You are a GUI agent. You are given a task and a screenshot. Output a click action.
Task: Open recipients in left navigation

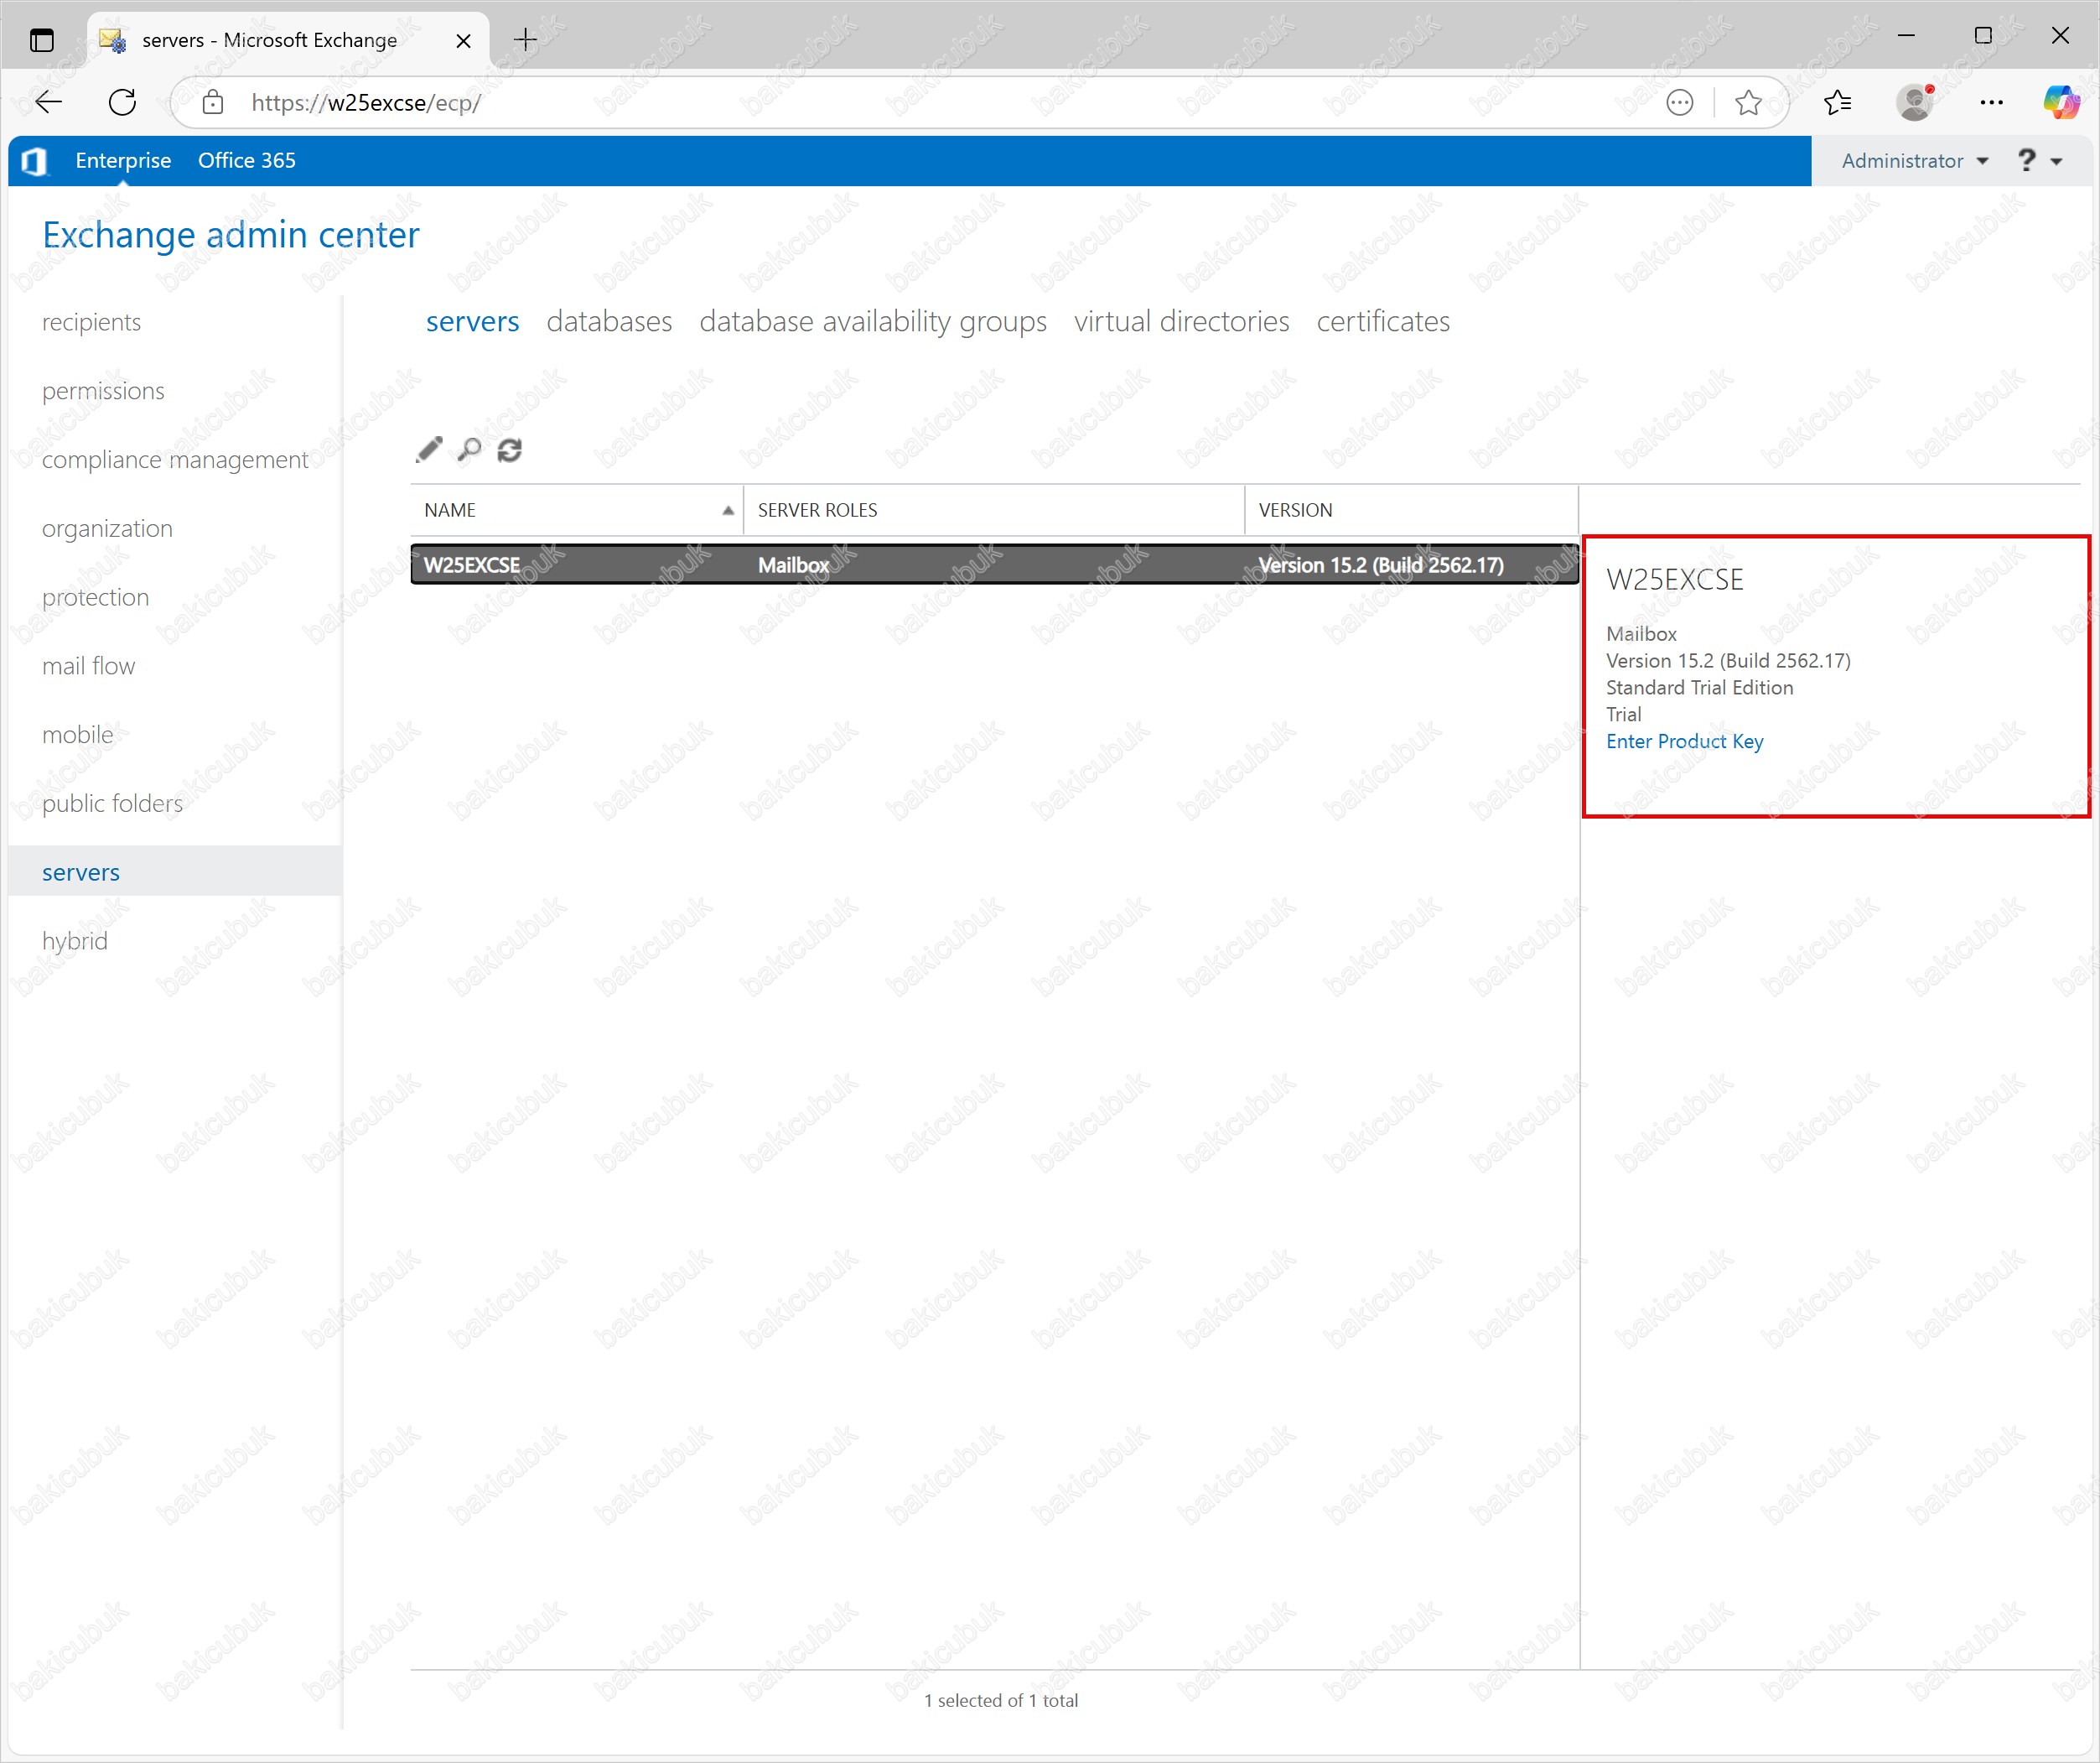[91, 322]
